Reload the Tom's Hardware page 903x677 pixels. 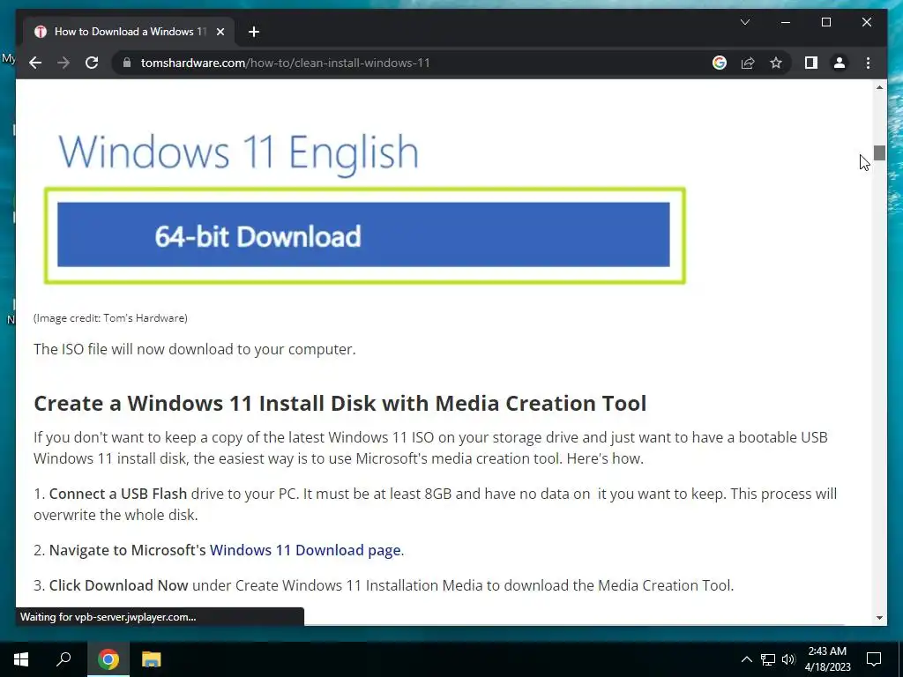tap(92, 63)
